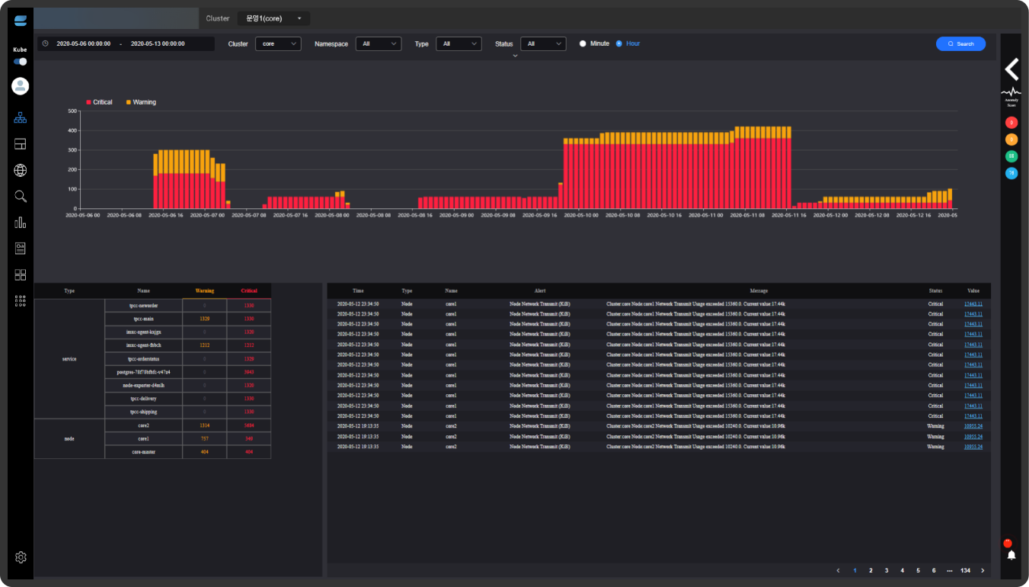The height and width of the screenshot is (587, 1029).
Task: Select the Hour radio button
Action: [x=619, y=43]
